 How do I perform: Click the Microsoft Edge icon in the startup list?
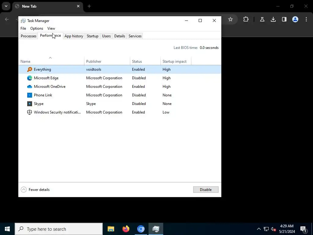[30, 78]
